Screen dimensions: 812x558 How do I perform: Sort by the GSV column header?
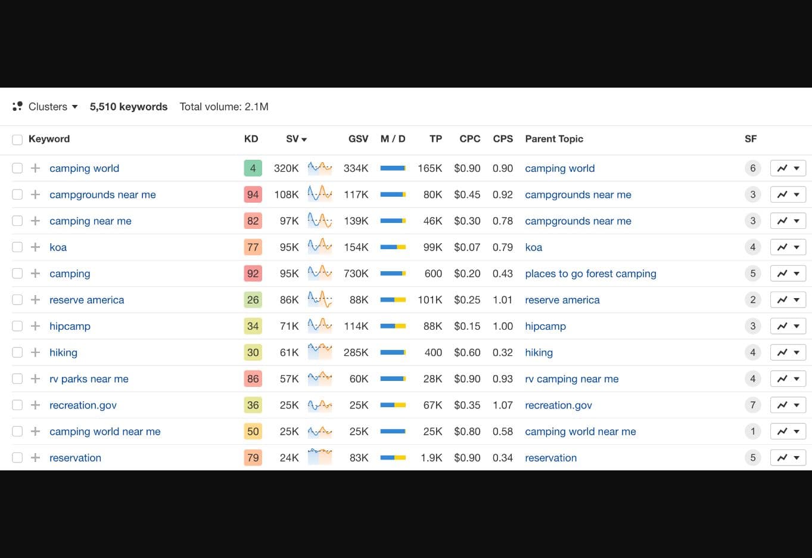tap(358, 139)
